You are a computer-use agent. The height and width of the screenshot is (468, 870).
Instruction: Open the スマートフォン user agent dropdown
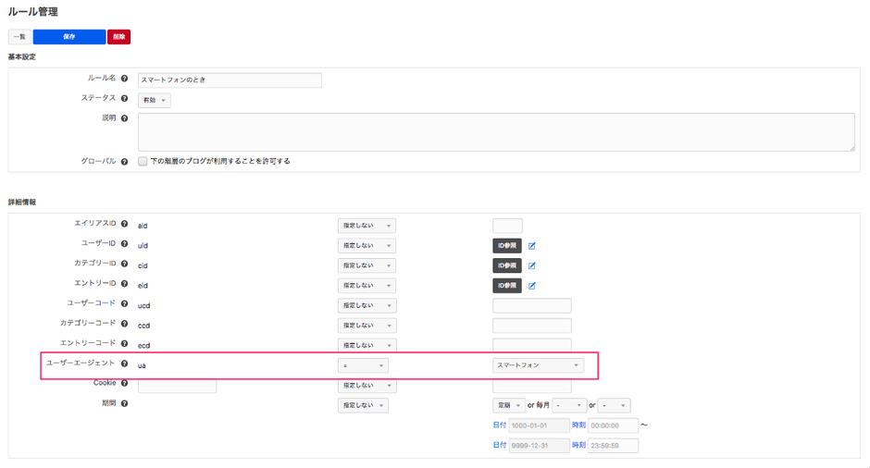coord(538,365)
